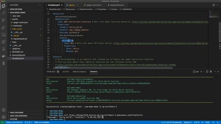Select template.yaml in the file tree
This screenshot has height=124, width=221.
tap(18, 58)
